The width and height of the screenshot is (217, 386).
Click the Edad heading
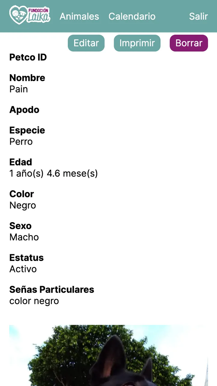point(21,162)
